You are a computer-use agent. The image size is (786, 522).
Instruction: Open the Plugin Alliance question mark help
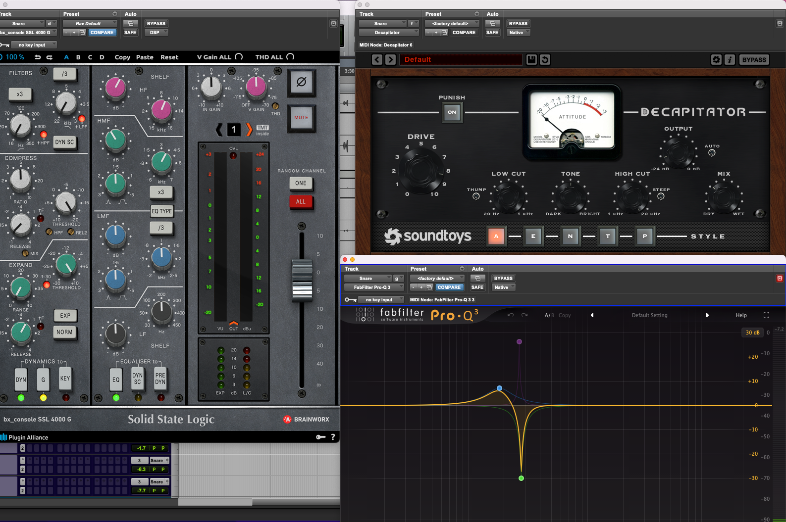[333, 437]
